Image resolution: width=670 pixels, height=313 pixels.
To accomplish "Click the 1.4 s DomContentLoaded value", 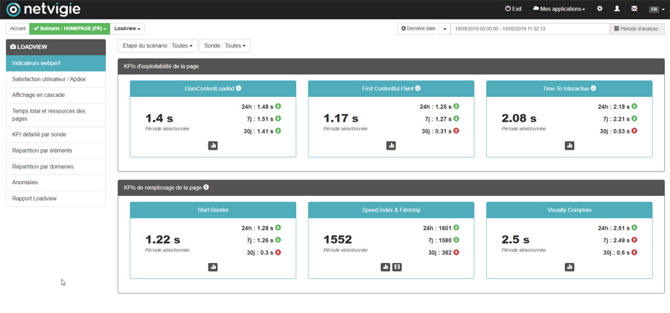I will coord(159,118).
